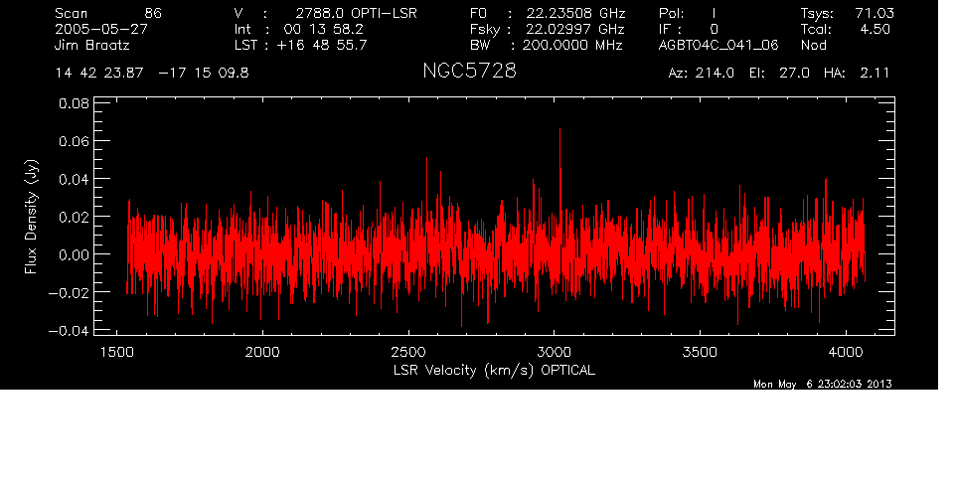Click the 3000 x-axis tick label

pyautogui.click(x=555, y=352)
